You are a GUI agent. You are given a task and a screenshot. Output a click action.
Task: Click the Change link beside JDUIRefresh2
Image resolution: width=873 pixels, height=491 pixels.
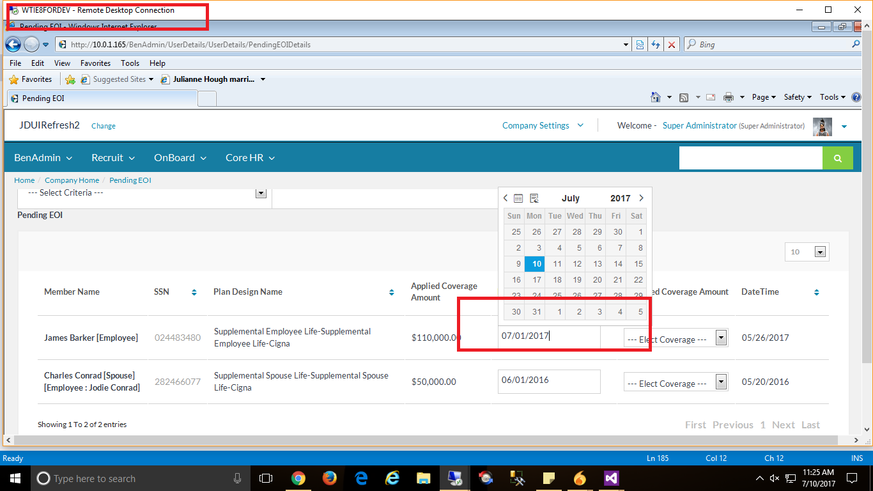click(x=103, y=126)
